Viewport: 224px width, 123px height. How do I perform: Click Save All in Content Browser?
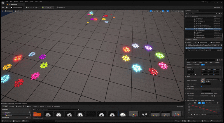(19, 106)
